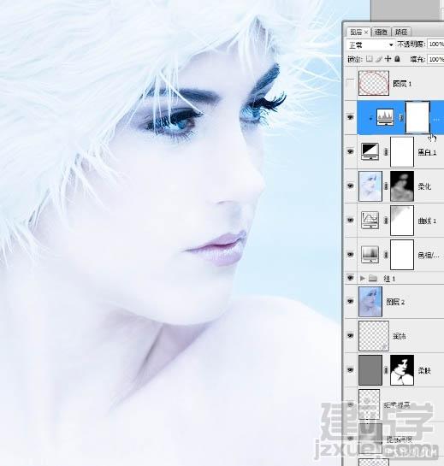Click the lock position cross icon
Image resolution: width=444 pixels, height=466 pixels.
pos(388,59)
